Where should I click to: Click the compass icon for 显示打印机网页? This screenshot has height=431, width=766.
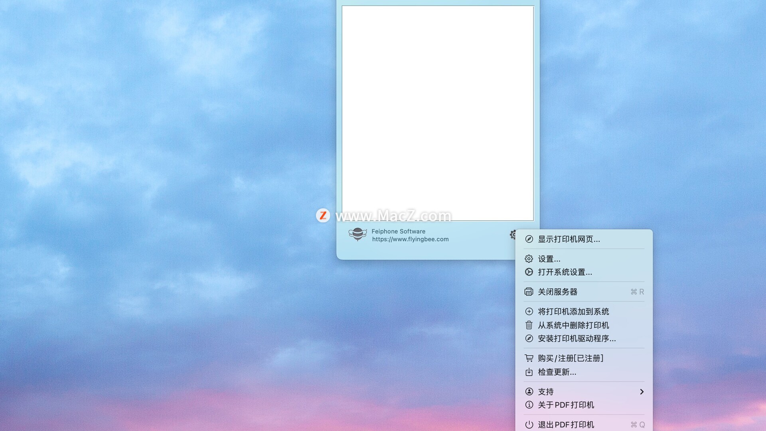pyautogui.click(x=529, y=239)
